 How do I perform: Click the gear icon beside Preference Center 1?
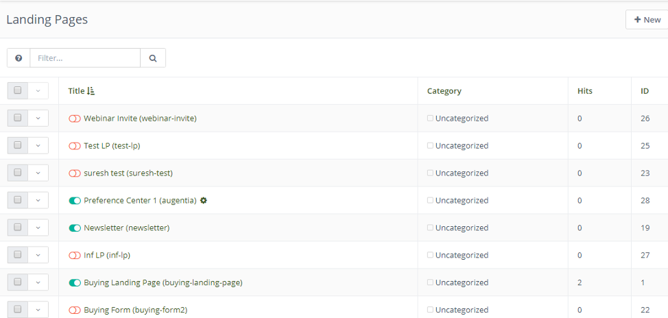(x=204, y=200)
